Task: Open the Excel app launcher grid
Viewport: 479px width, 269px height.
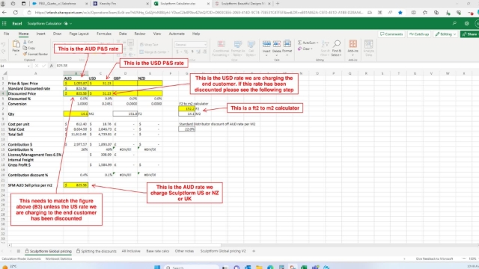Action: 4,23
